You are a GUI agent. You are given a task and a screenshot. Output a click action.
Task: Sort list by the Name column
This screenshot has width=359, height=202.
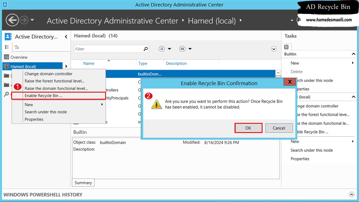click(89, 63)
